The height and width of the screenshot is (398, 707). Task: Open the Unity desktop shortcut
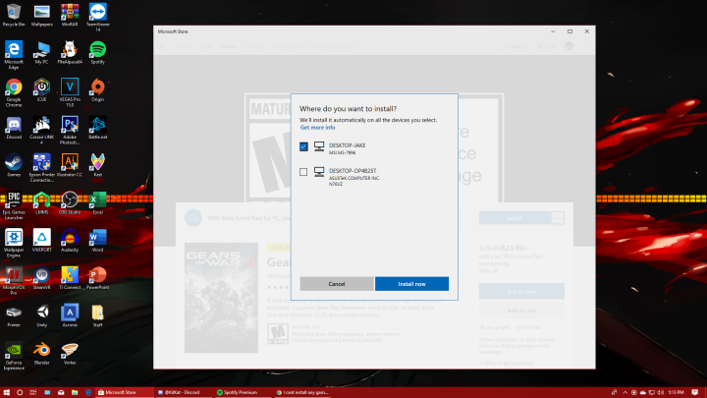pyautogui.click(x=42, y=313)
